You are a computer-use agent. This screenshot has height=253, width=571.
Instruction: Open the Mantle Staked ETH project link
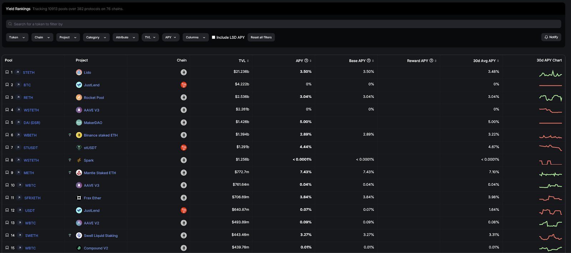click(x=100, y=173)
